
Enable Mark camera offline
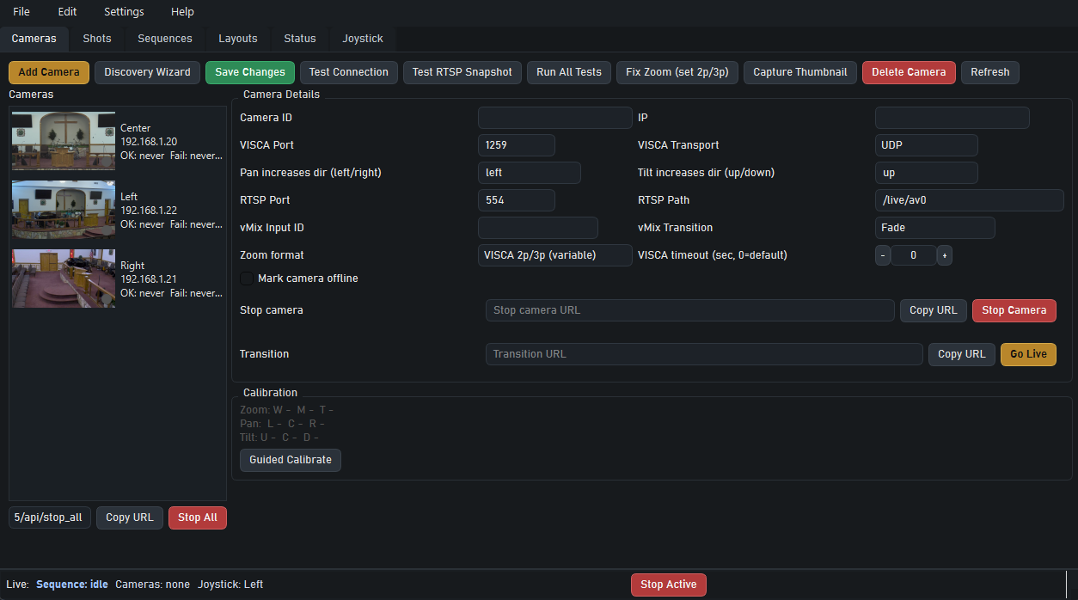click(x=247, y=279)
